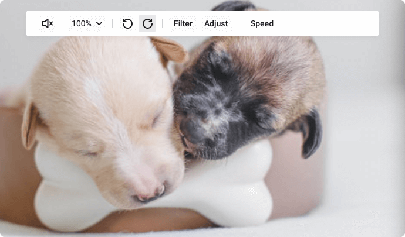Open the Filter options
The image size is (405, 237).
(183, 23)
